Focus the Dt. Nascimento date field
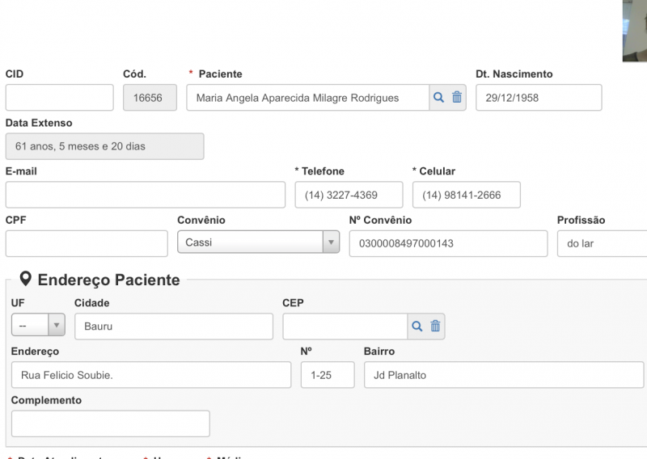 [x=538, y=98]
